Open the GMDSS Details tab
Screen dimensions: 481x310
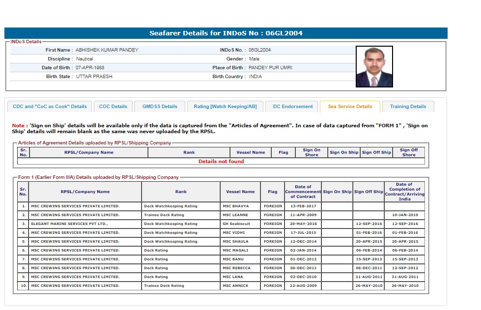(x=160, y=107)
